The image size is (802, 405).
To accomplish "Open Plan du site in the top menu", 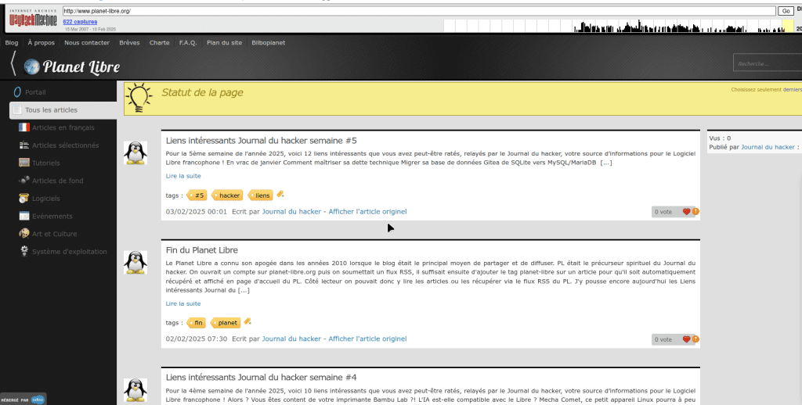I will click(x=225, y=43).
